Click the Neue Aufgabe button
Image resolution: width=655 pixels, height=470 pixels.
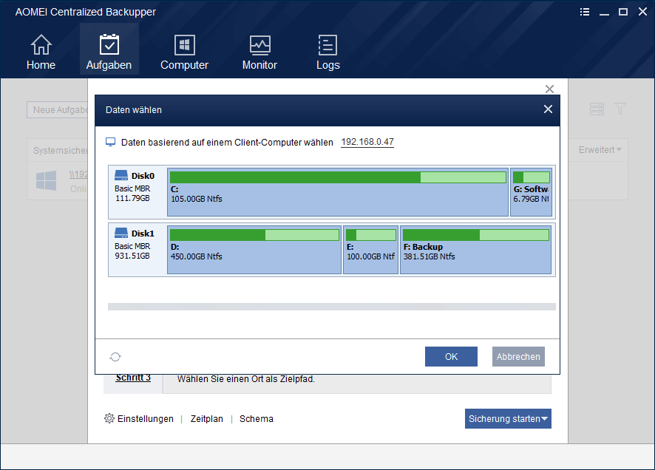pyautogui.click(x=58, y=110)
